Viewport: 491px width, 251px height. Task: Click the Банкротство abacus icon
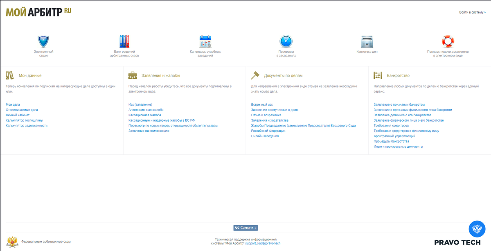[x=378, y=75]
